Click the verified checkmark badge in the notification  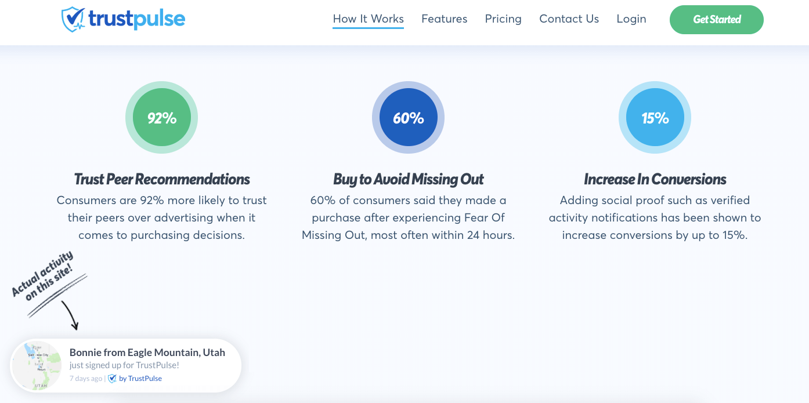(112, 379)
